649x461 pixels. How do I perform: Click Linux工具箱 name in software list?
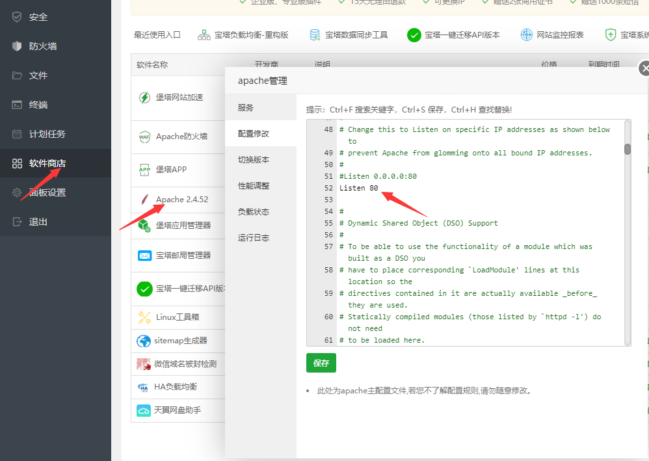pos(178,317)
